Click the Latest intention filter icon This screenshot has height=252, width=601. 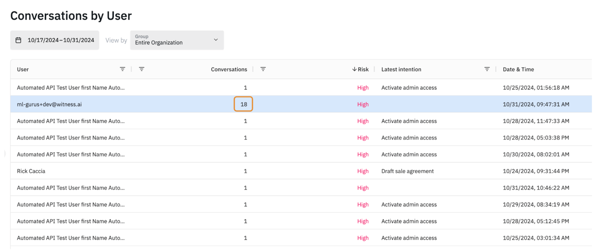487,69
